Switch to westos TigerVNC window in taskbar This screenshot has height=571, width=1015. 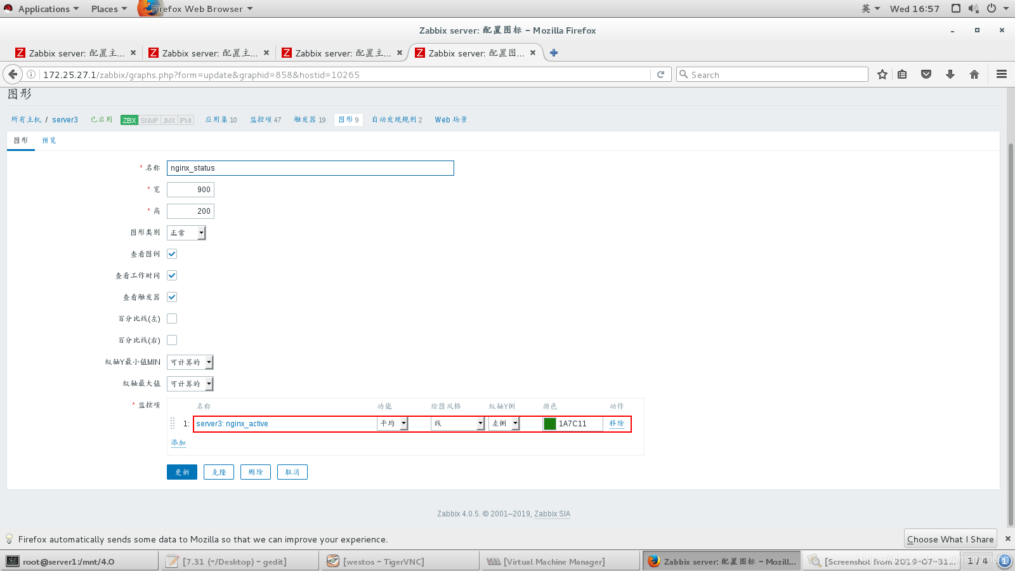(x=401, y=561)
